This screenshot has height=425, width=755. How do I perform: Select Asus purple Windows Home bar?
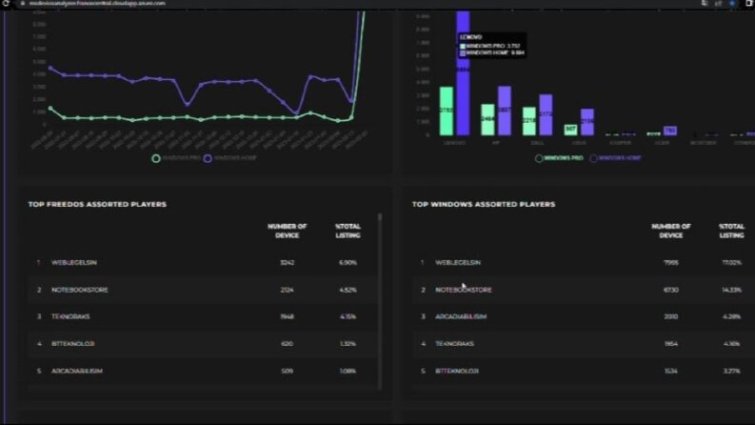click(586, 122)
